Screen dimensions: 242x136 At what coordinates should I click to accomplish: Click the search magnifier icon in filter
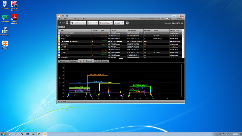click(72, 23)
